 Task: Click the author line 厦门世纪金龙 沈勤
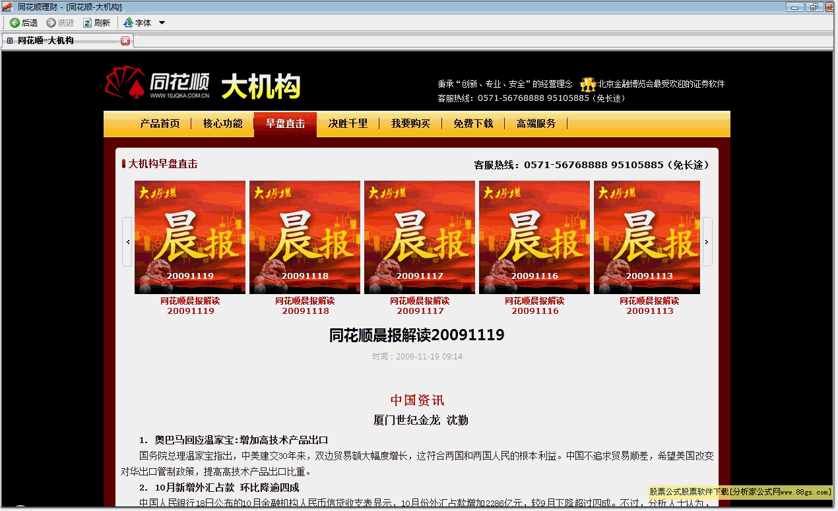420,420
